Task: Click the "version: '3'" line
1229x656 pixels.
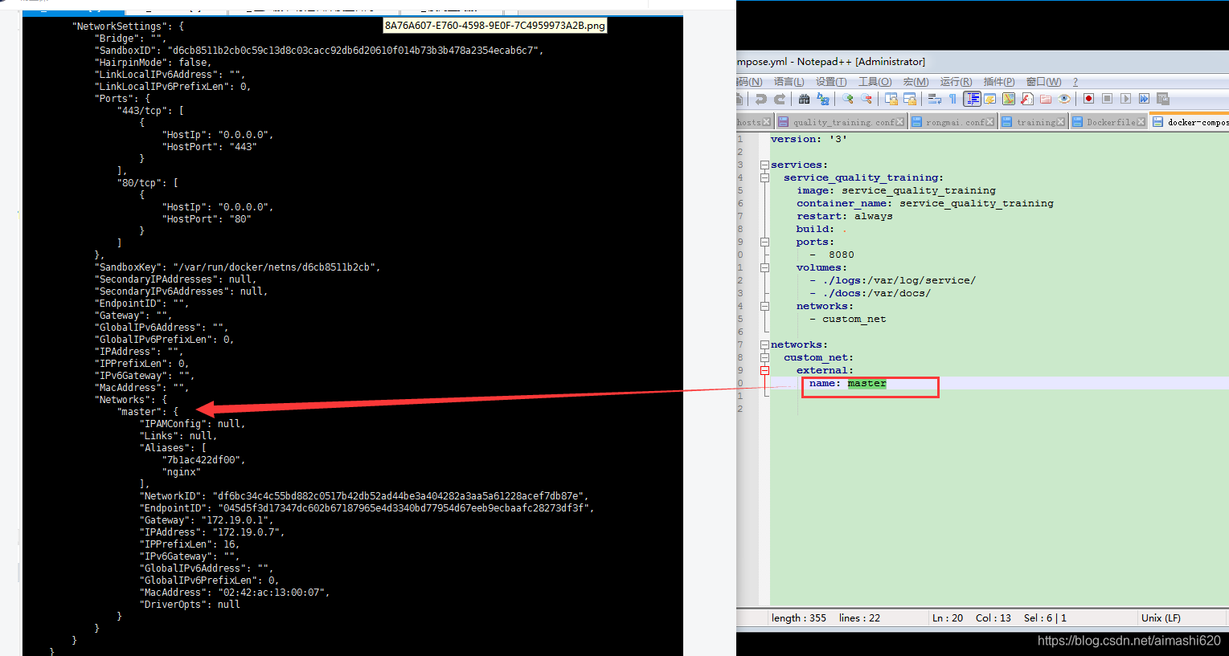Action: [809, 139]
